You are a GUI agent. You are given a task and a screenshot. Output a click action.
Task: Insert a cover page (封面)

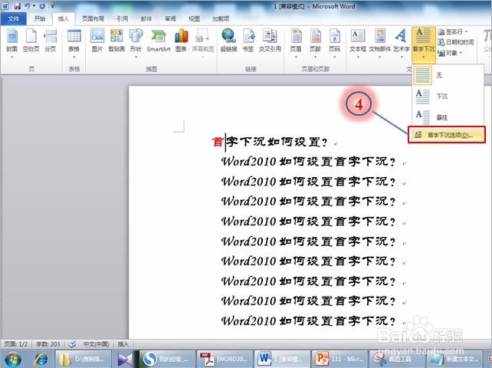pos(12,44)
